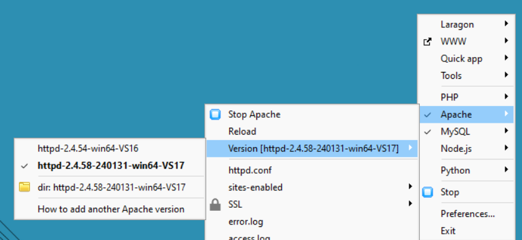The width and height of the screenshot is (522, 240).
Task: Open the Tools menu entry
Action: [x=466, y=76]
